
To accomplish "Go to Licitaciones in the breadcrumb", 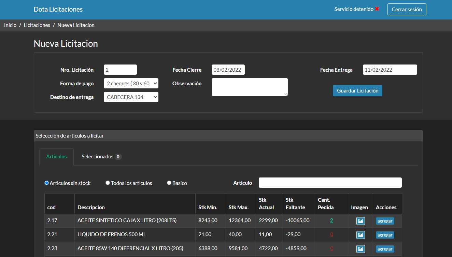I will point(37,25).
